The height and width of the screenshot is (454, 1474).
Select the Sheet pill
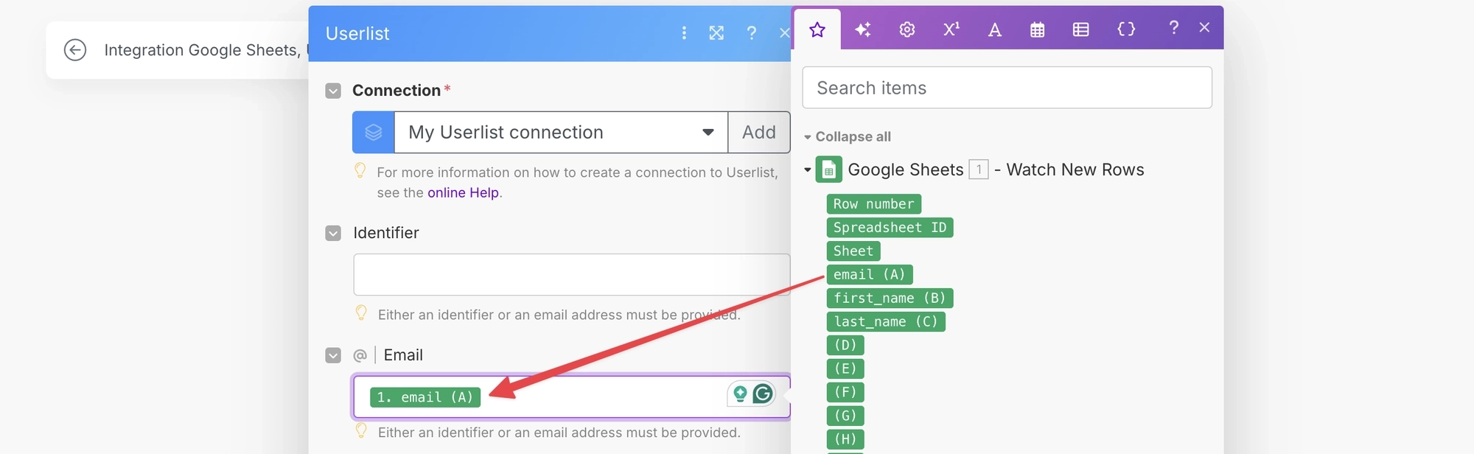(853, 251)
